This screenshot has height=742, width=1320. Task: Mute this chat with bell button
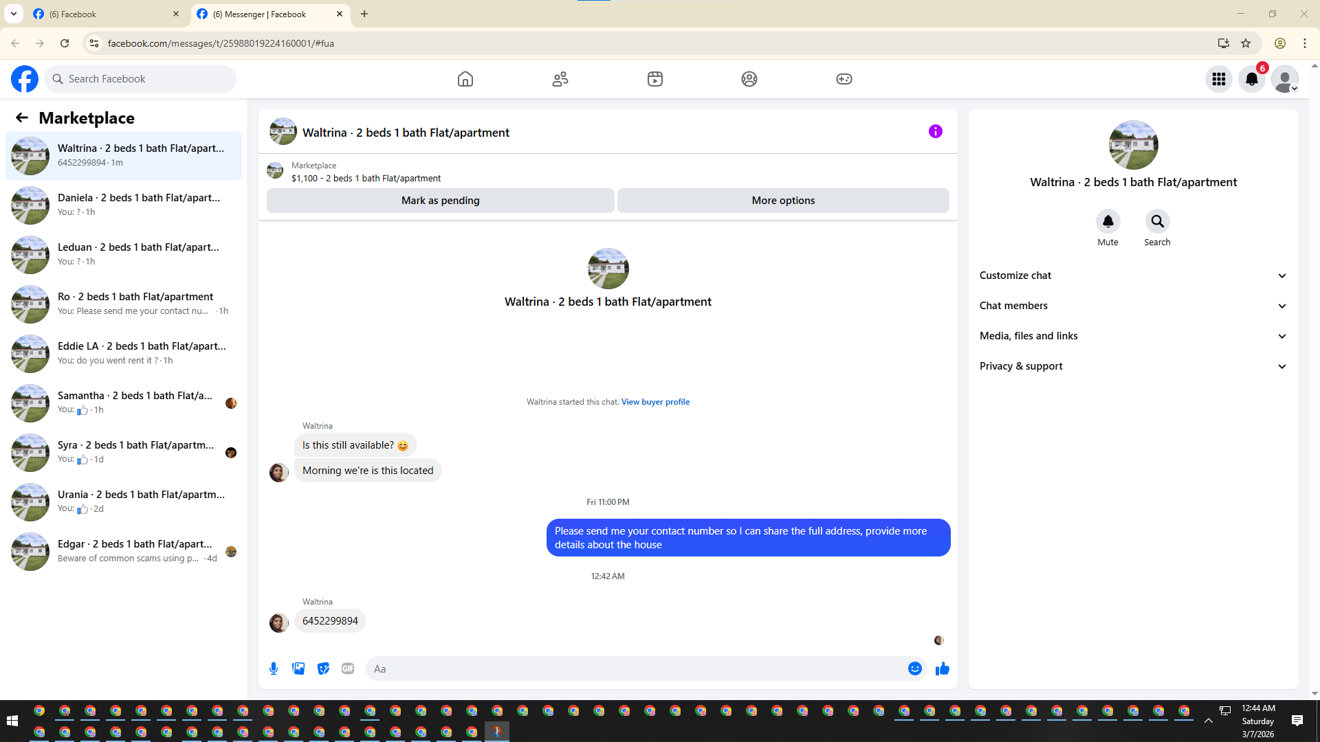click(x=1108, y=221)
